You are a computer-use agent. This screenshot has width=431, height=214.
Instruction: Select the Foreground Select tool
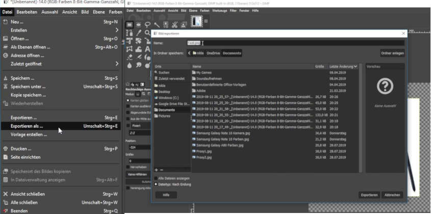[x=184, y=25]
